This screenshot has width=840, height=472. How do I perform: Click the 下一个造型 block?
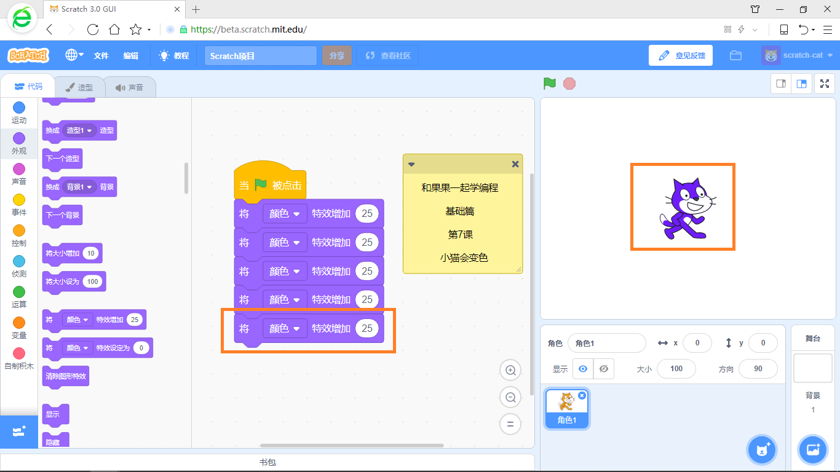(x=62, y=159)
